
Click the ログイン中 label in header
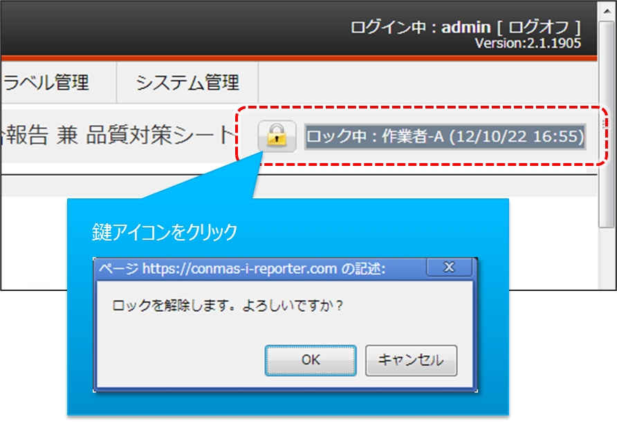[388, 27]
